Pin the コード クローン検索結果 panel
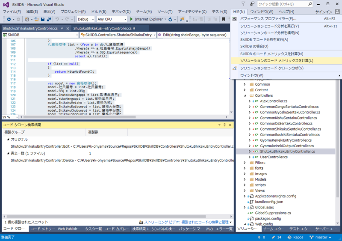Image resolution: width=342 pixels, height=241 pixels. pyautogui.click(x=224, y=125)
